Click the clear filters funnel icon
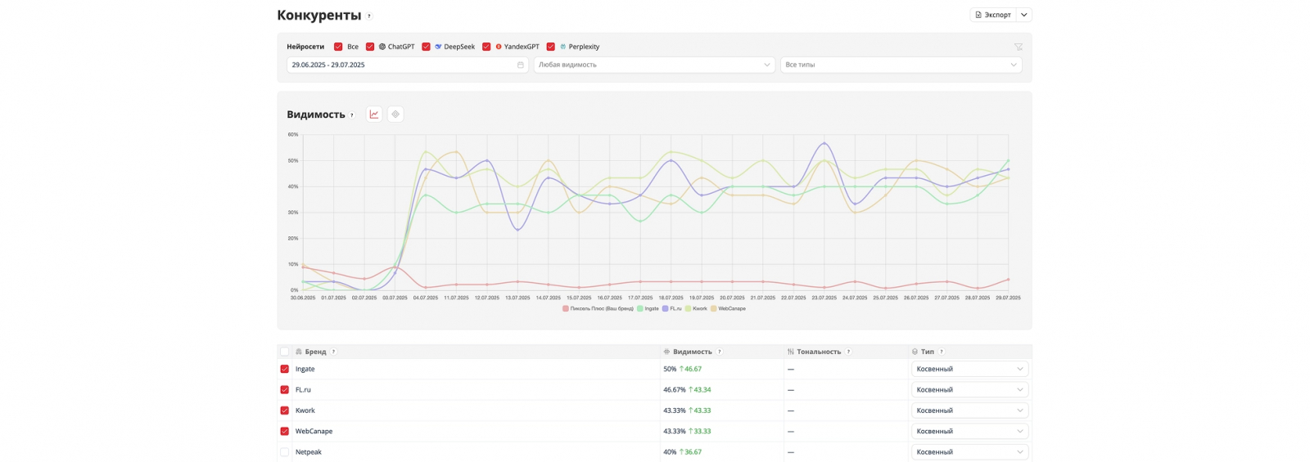1310x462 pixels. click(x=1018, y=47)
